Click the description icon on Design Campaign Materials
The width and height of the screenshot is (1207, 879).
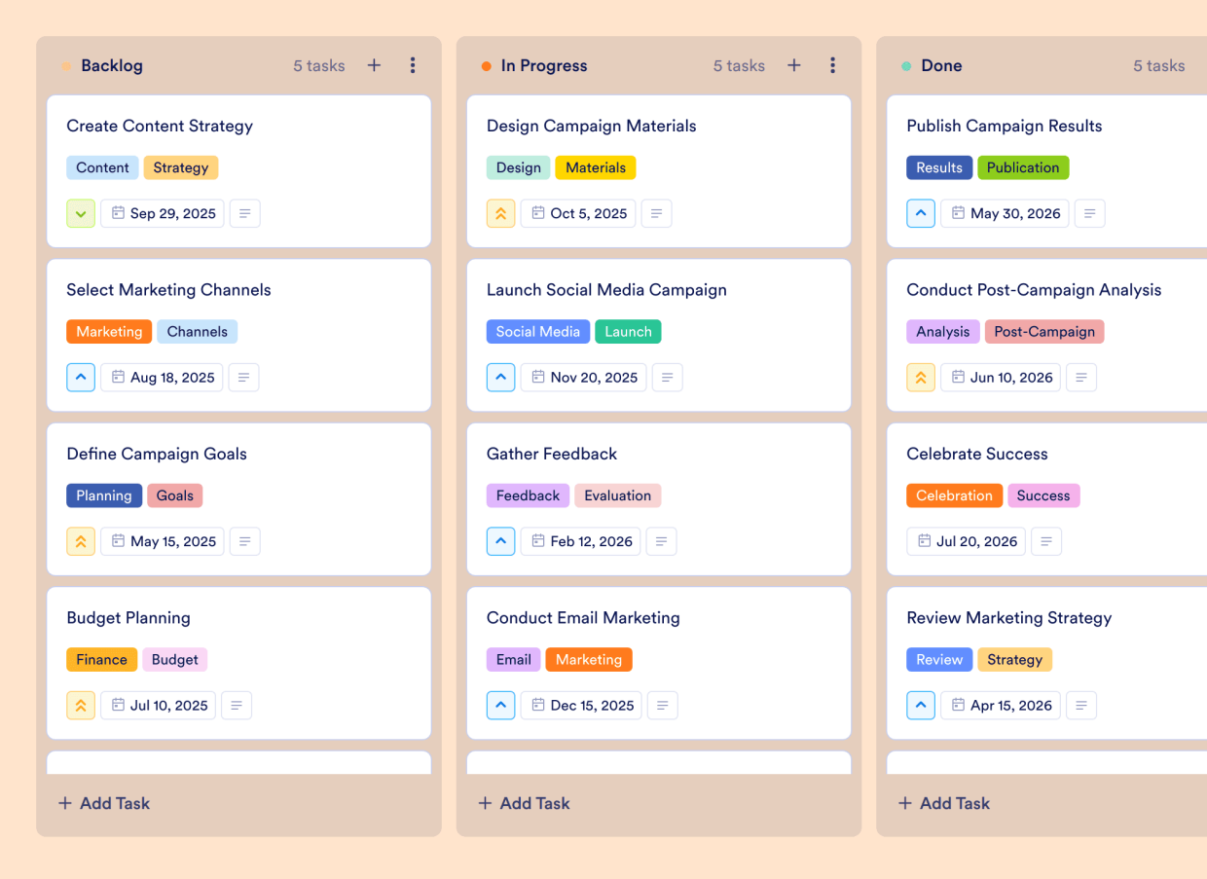point(656,213)
